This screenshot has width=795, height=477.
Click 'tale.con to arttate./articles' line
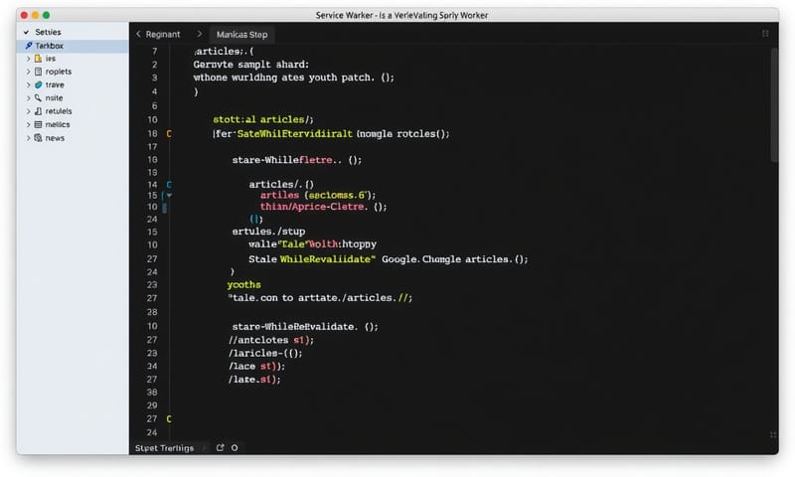click(320, 298)
